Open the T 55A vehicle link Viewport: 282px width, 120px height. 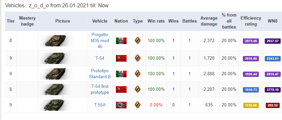pyautogui.click(x=100, y=105)
